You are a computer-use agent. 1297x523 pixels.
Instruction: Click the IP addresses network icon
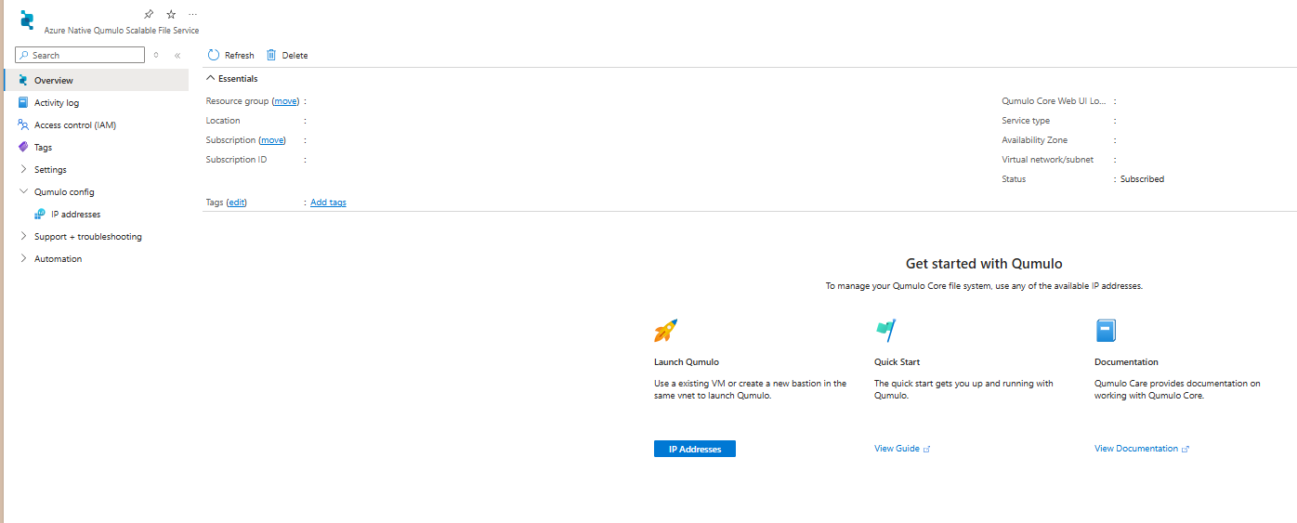[40, 214]
